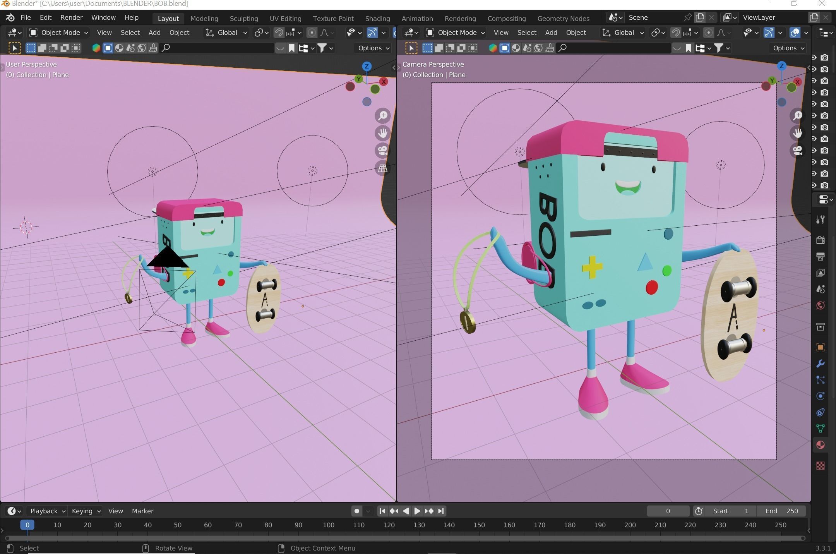Open the Physics properties tab
This screenshot has height=554, width=836.
(821, 396)
